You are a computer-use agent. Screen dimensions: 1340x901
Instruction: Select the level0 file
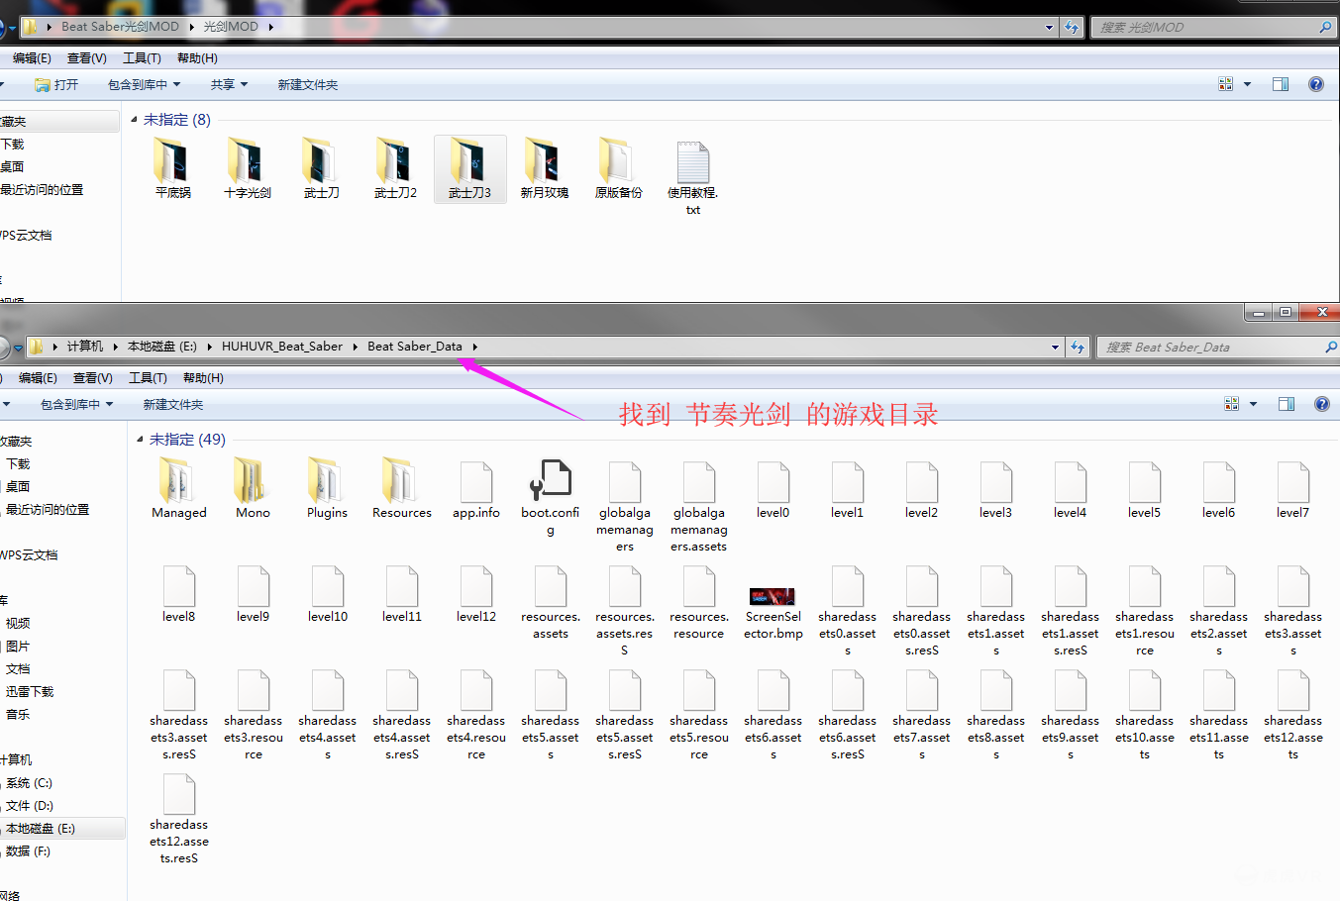click(x=773, y=489)
